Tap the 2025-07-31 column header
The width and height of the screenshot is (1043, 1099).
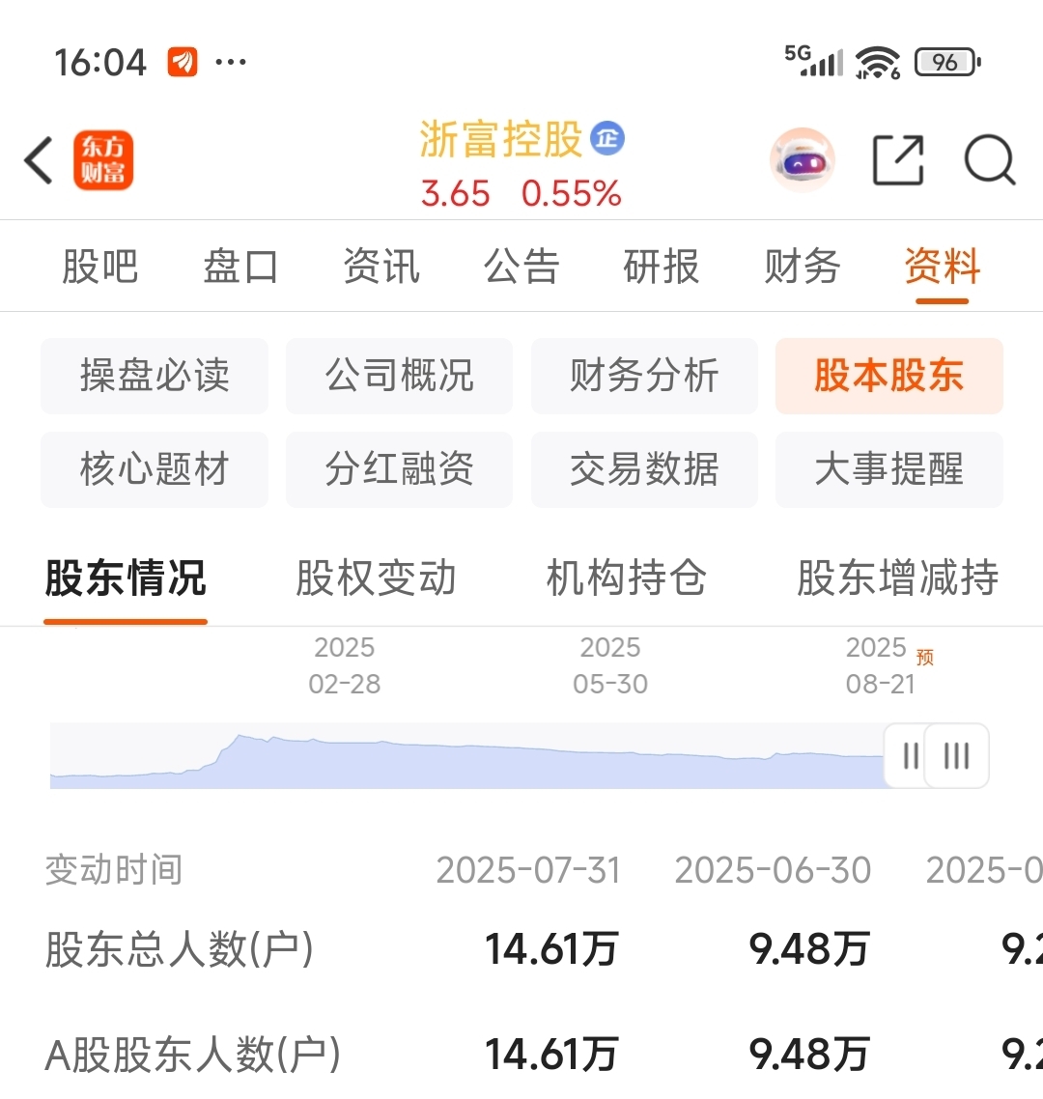528,870
